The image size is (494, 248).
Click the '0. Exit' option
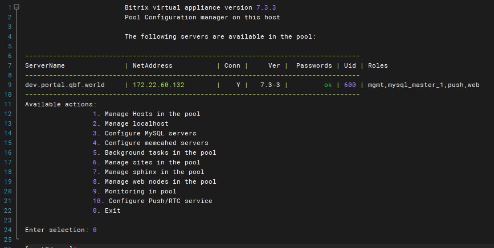pyautogui.click(x=107, y=210)
